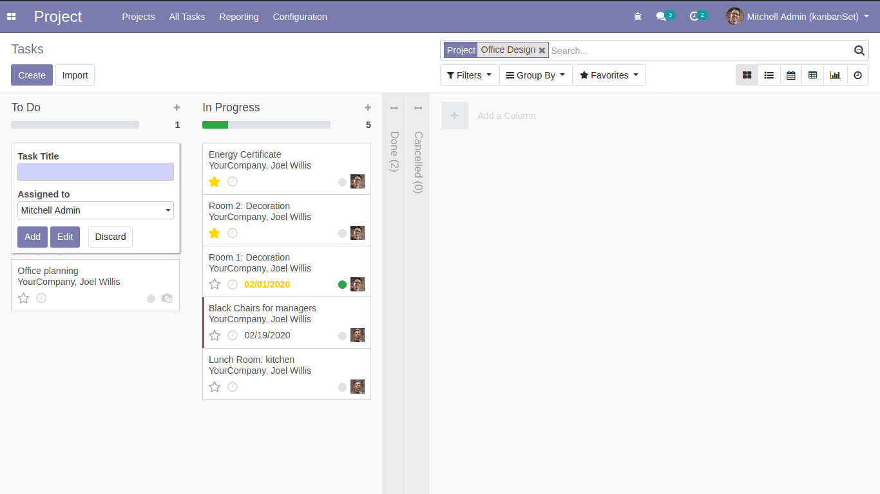Switch to List view icon

(x=769, y=75)
